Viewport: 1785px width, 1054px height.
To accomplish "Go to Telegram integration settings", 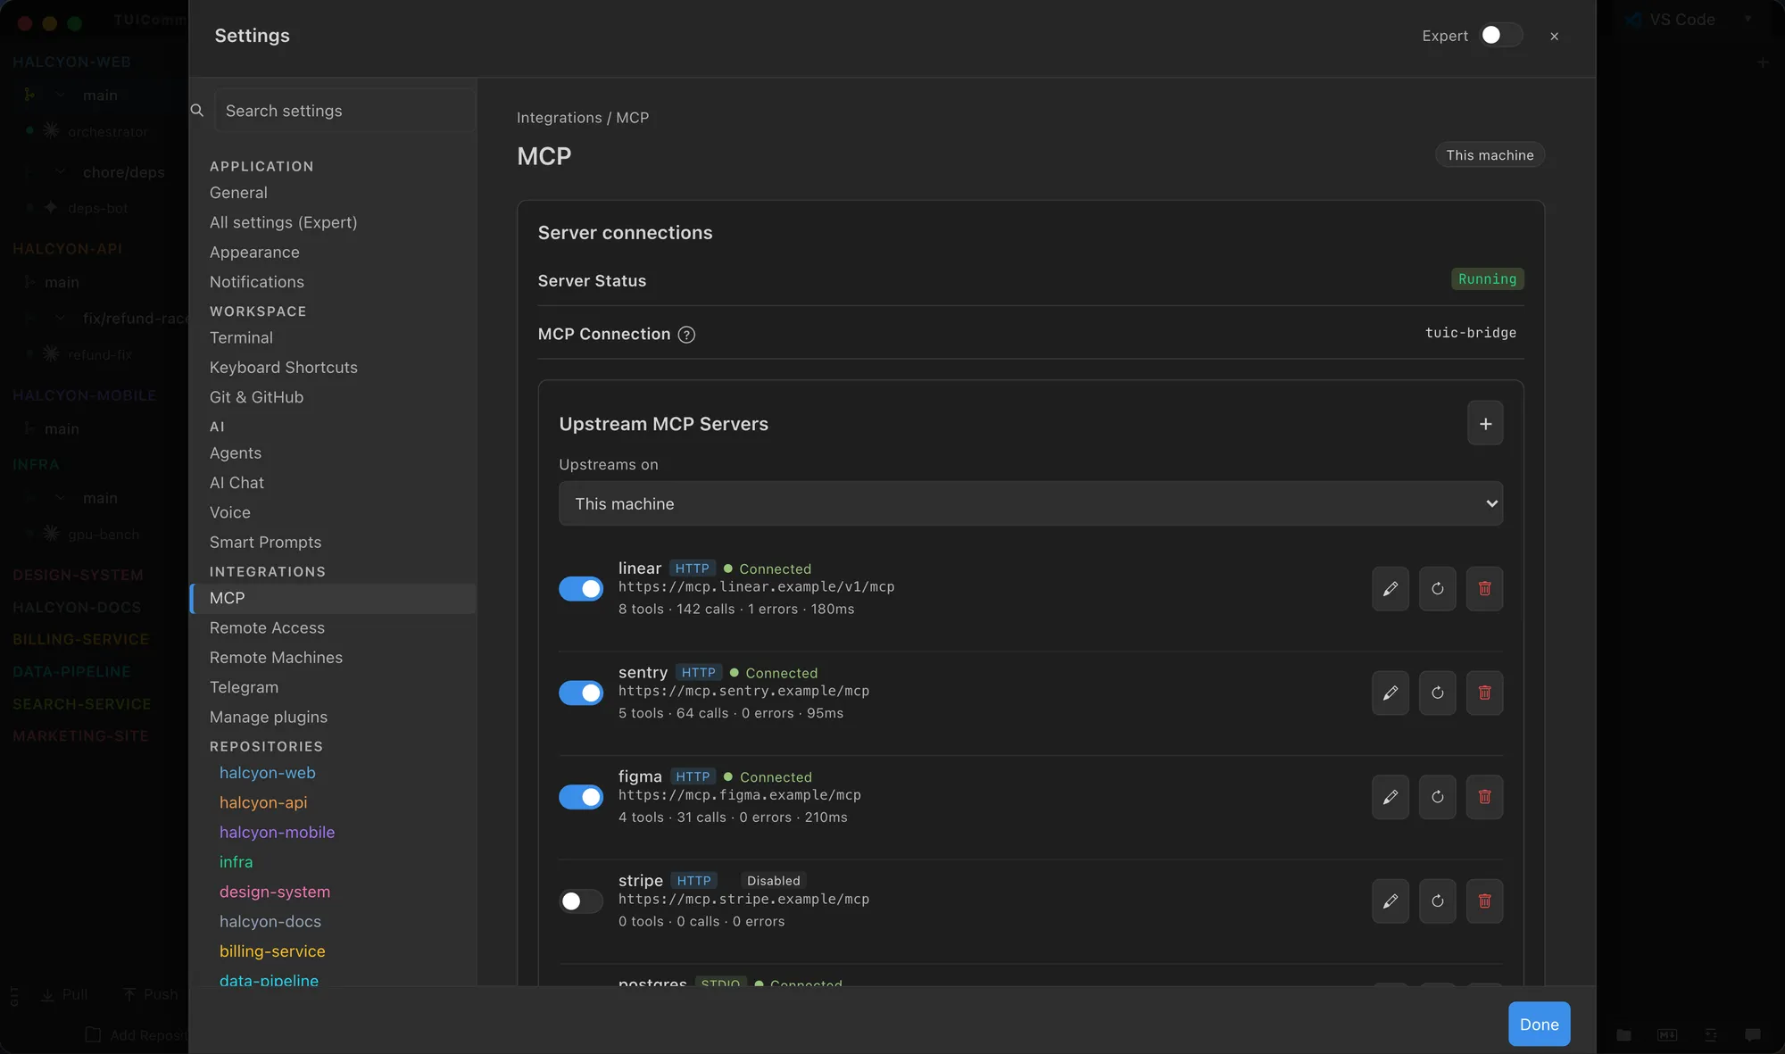I will [333, 687].
